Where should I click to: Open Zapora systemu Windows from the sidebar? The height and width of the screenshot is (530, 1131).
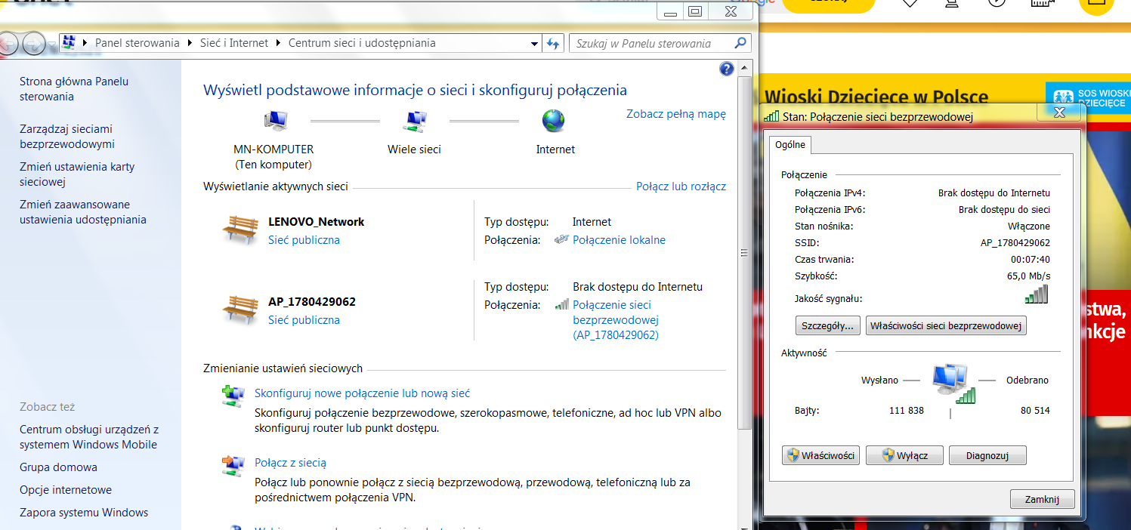point(83,512)
